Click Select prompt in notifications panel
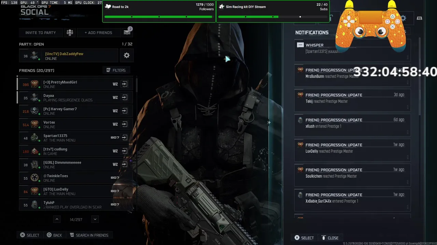The image size is (437, 245). click(304, 238)
